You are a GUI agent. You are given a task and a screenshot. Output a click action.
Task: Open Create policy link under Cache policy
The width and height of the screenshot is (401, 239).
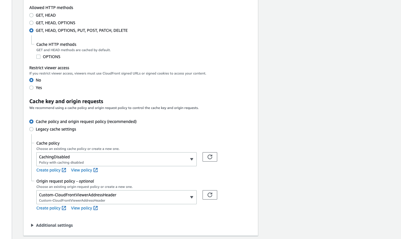coord(48,170)
